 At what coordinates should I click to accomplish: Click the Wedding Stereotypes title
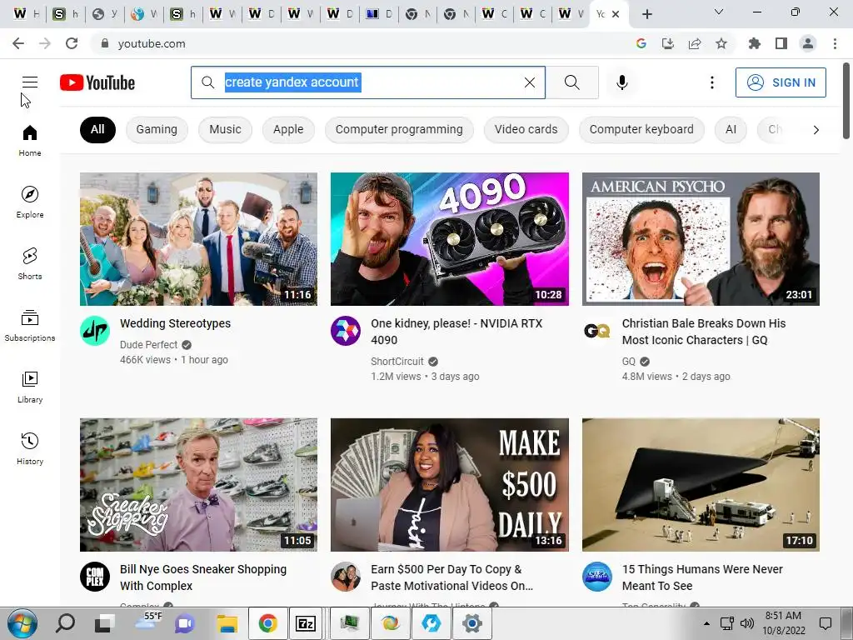(175, 323)
